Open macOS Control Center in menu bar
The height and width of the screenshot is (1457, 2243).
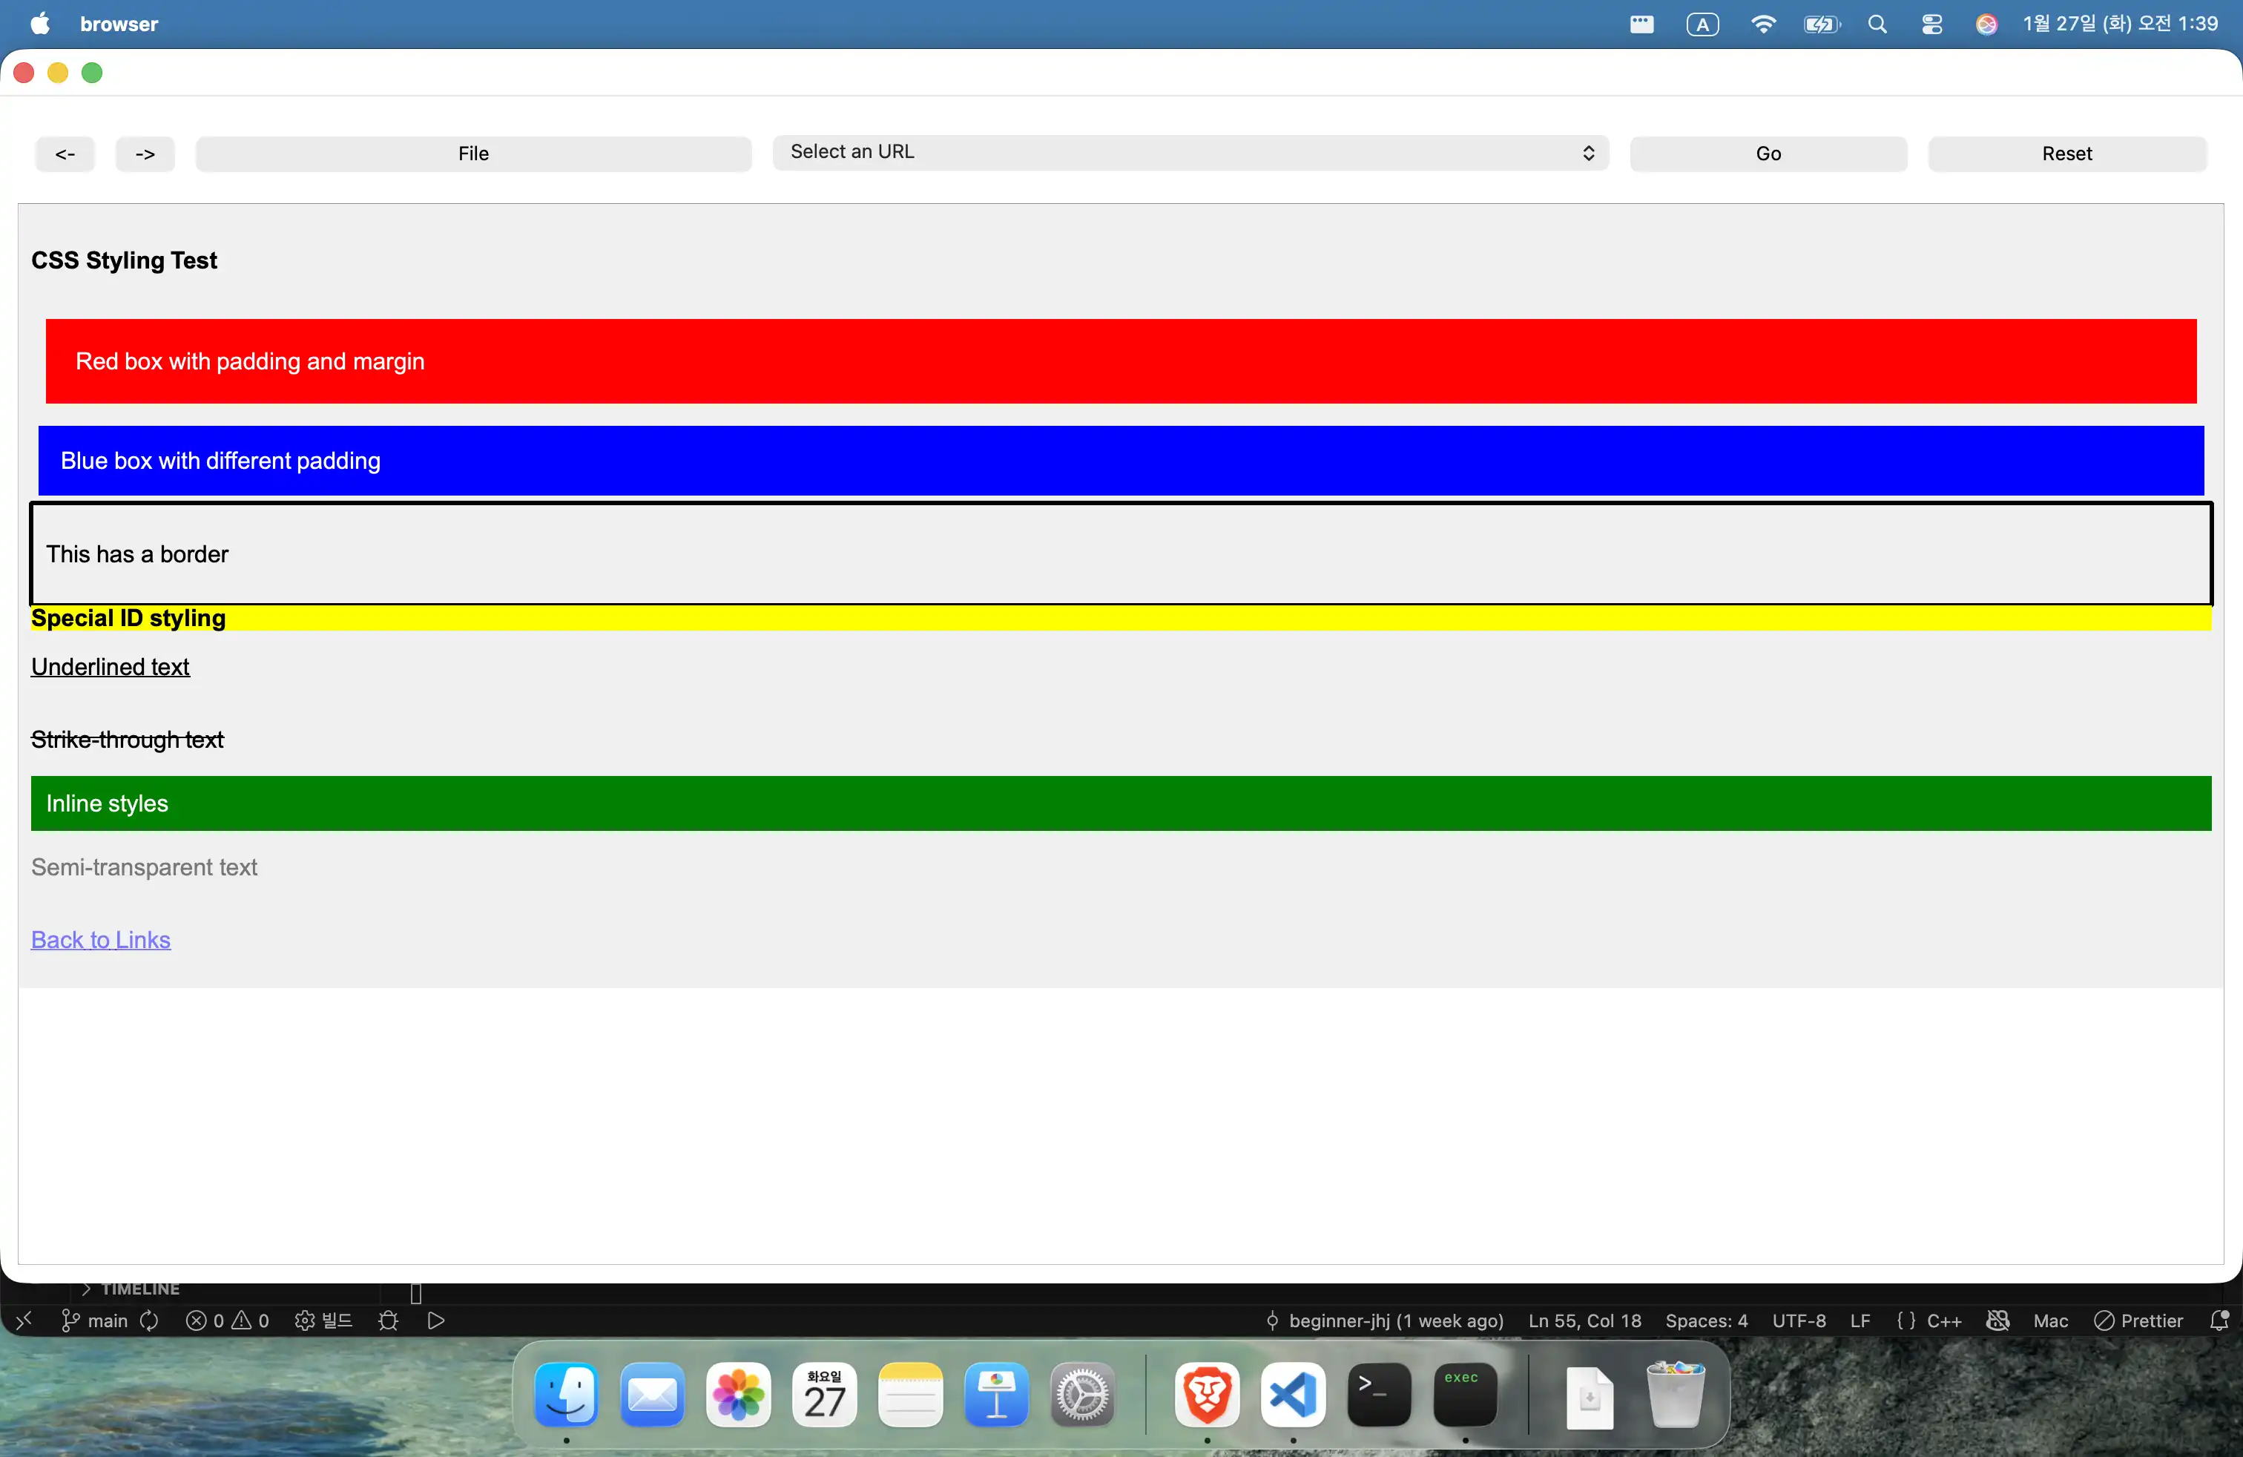1931,24
